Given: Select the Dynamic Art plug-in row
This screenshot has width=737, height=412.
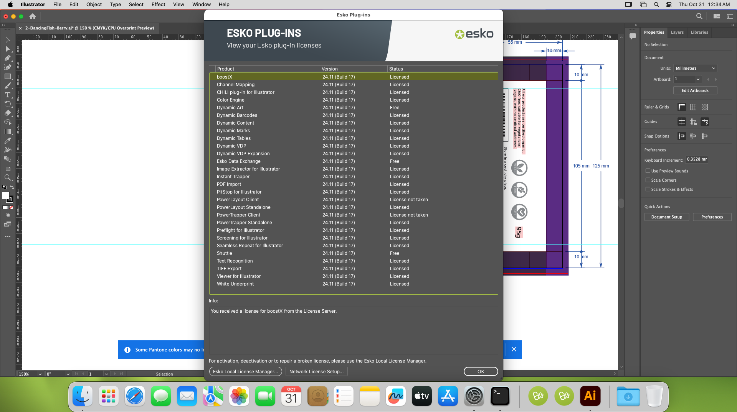Looking at the screenshot, I should [x=354, y=108].
